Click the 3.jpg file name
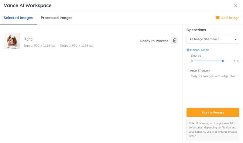The height and width of the screenshot is (143, 243). pyautogui.click(x=28, y=39)
